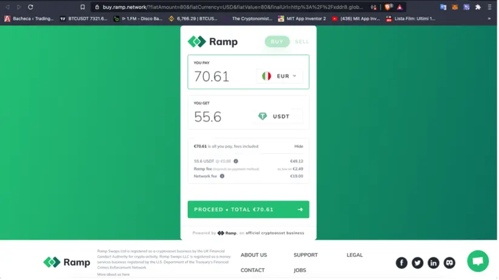Image resolution: width=499 pixels, height=280 pixels.
Task: Open the green live chat bubble
Action: 478,262
